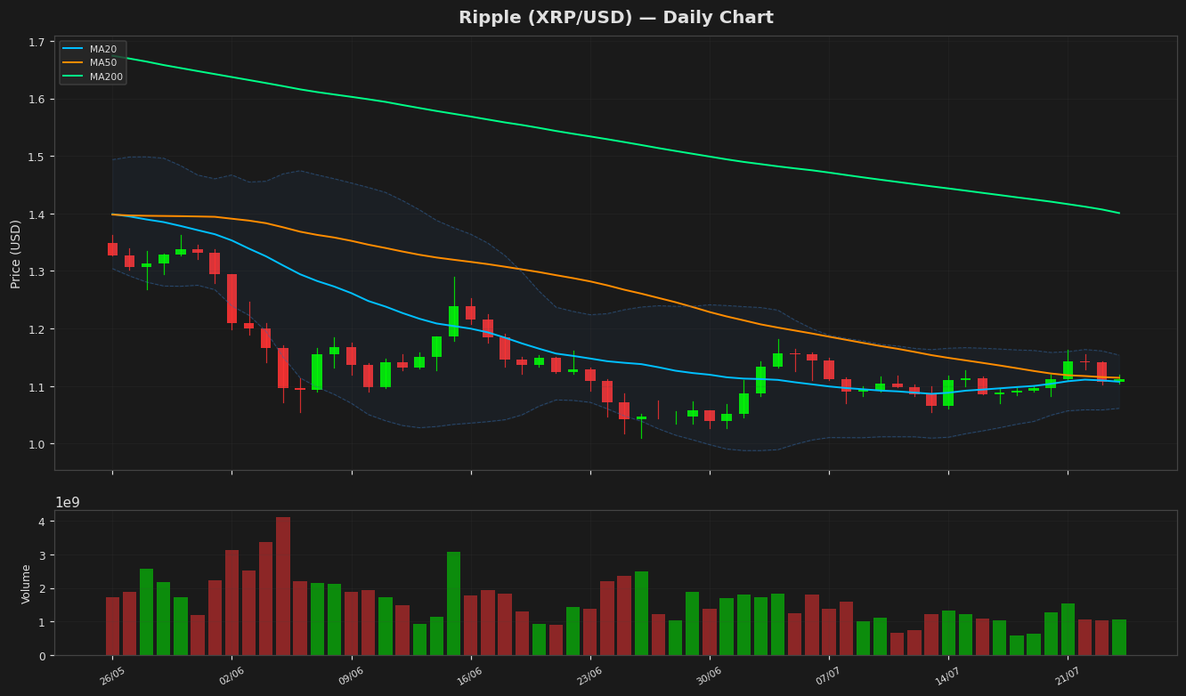The height and width of the screenshot is (696, 1186).
Task: Click the blue MA20 line sample in legend
Action: tap(74, 50)
